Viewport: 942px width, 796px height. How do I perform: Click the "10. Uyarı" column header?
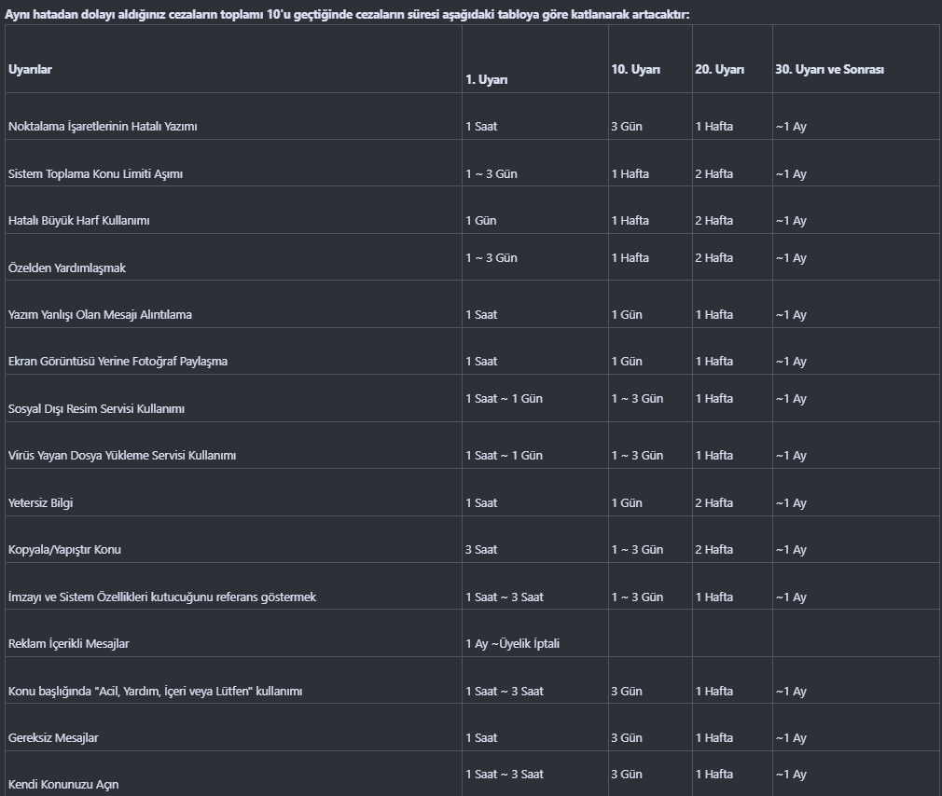tap(635, 70)
